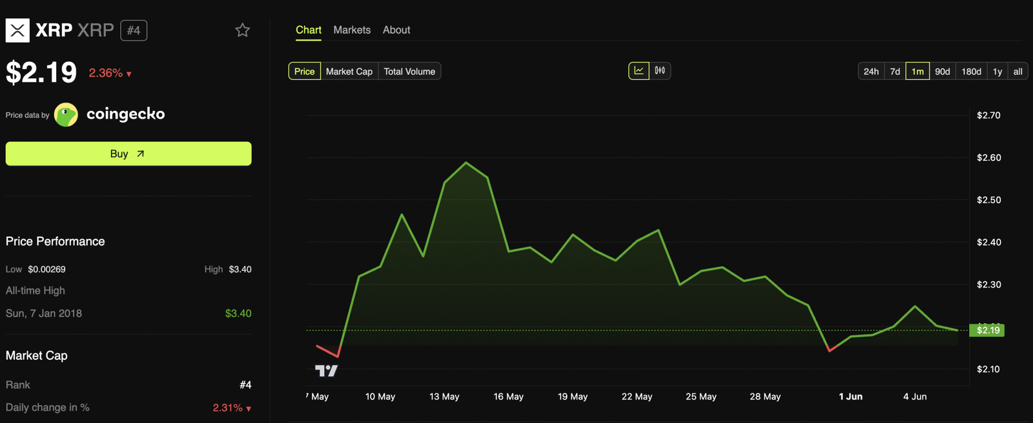The width and height of the screenshot is (1033, 423).
Task: Switch to candlestick chart view icon
Action: point(660,71)
